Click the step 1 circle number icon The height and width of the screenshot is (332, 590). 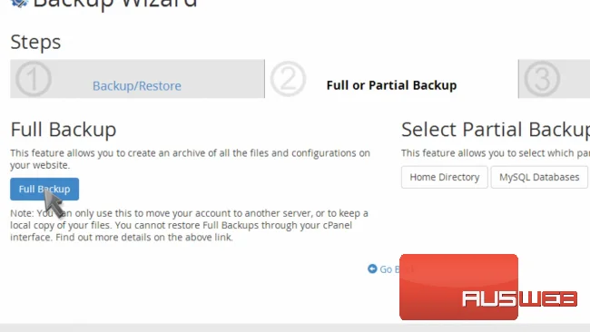point(33,79)
